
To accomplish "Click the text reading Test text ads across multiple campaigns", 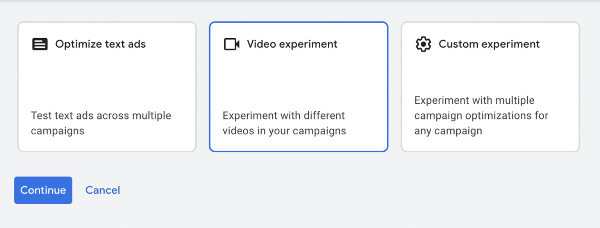I will (101, 123).
